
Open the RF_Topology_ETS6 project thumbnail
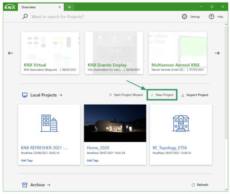tap(181, 123)
